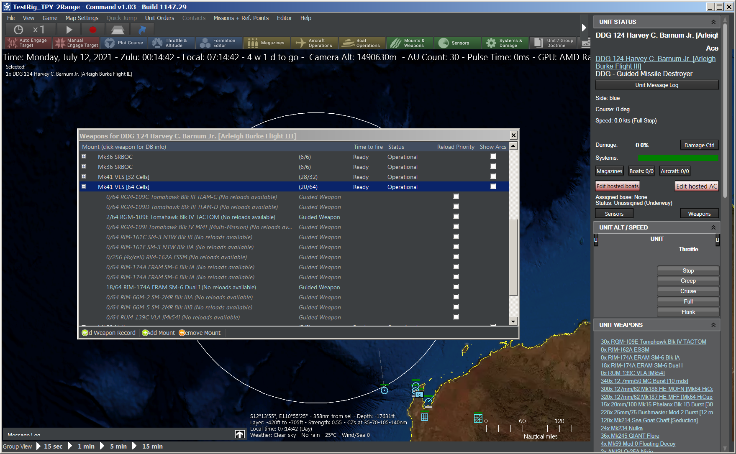The image size is (736, 454).
Task: Open the Game menu
Action: point(50,18)
